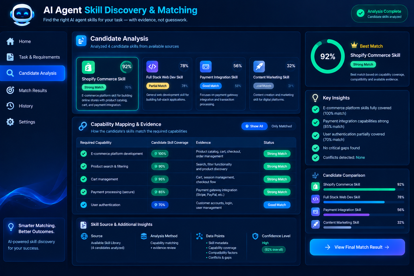Click the shield icon beside Confidence Level
The height and width of the screenshot is (276, 414).
tap(255, 236)
